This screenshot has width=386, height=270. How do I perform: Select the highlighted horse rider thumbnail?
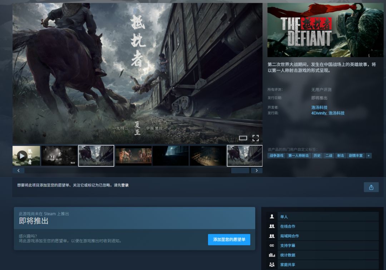coord(96,156)
